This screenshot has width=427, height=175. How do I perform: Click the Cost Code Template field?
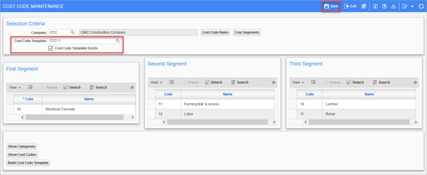[x=82, y=41]
